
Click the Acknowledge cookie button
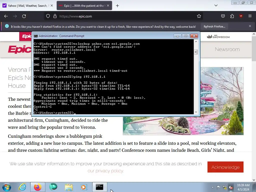tap(225, 167)
